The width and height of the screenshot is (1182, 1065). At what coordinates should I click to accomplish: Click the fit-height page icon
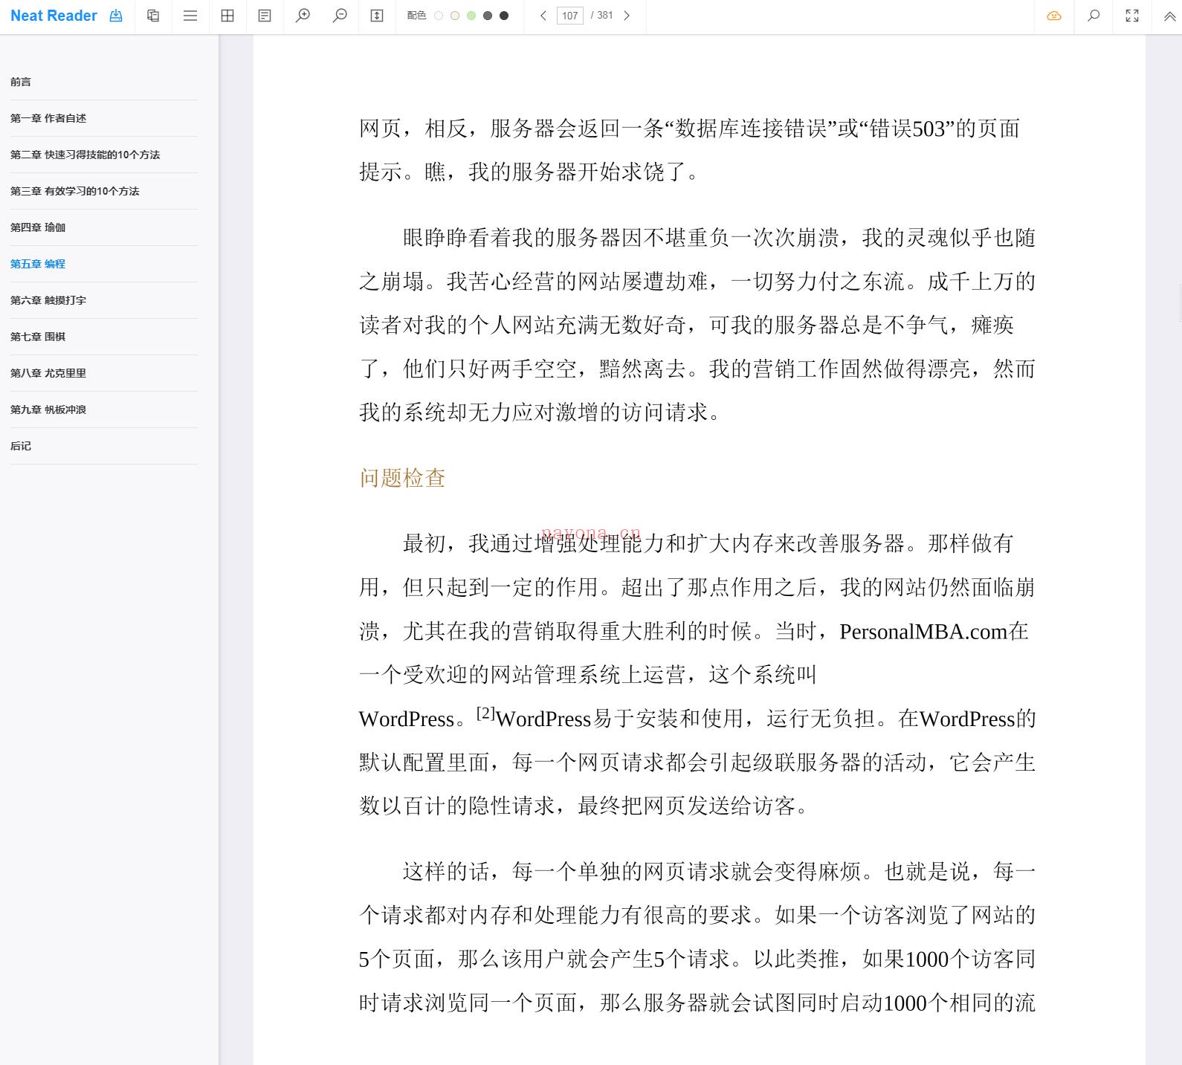[377, 16]
